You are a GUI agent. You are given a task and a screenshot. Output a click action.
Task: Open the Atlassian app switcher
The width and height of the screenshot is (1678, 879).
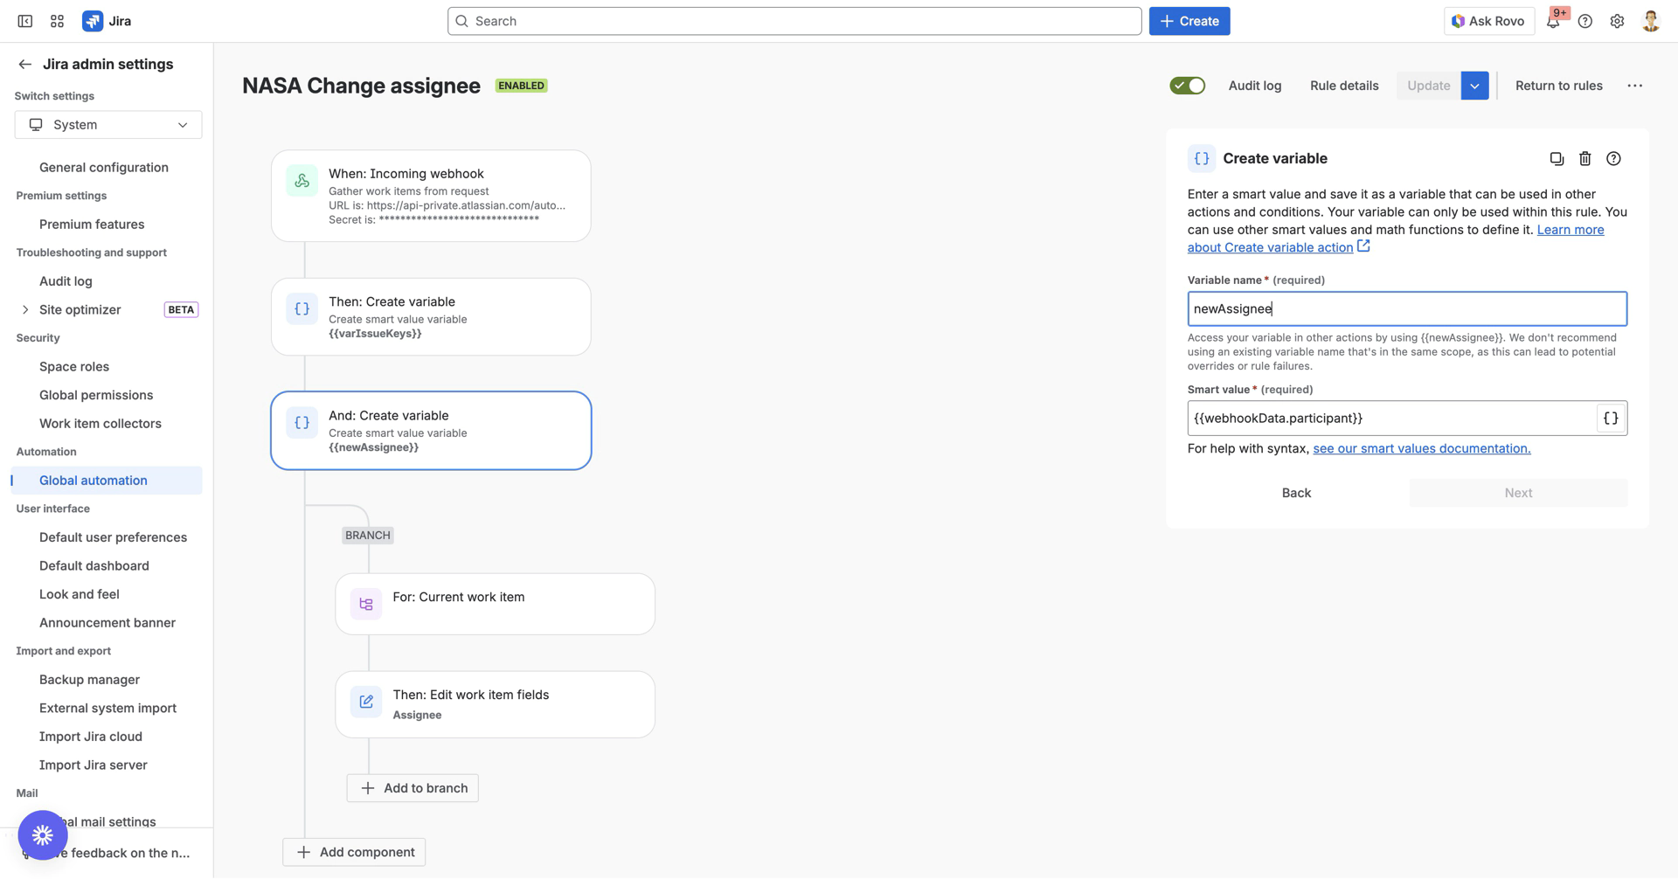(x=56, y=20)
